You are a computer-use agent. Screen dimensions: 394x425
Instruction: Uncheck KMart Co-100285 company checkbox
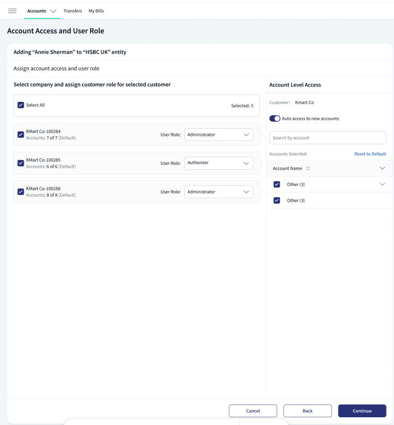21,163
